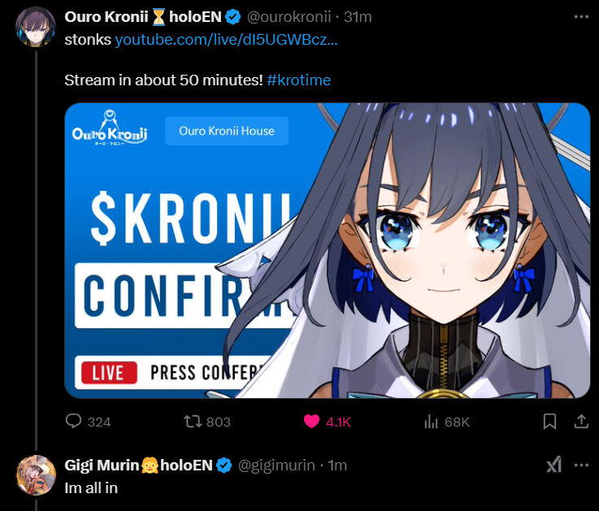The height and width of the screenshot is (511, 599).
Task: Bookmark Ouro Kronii's tweet
Action: pyautogui.click(x=549, y=422)
